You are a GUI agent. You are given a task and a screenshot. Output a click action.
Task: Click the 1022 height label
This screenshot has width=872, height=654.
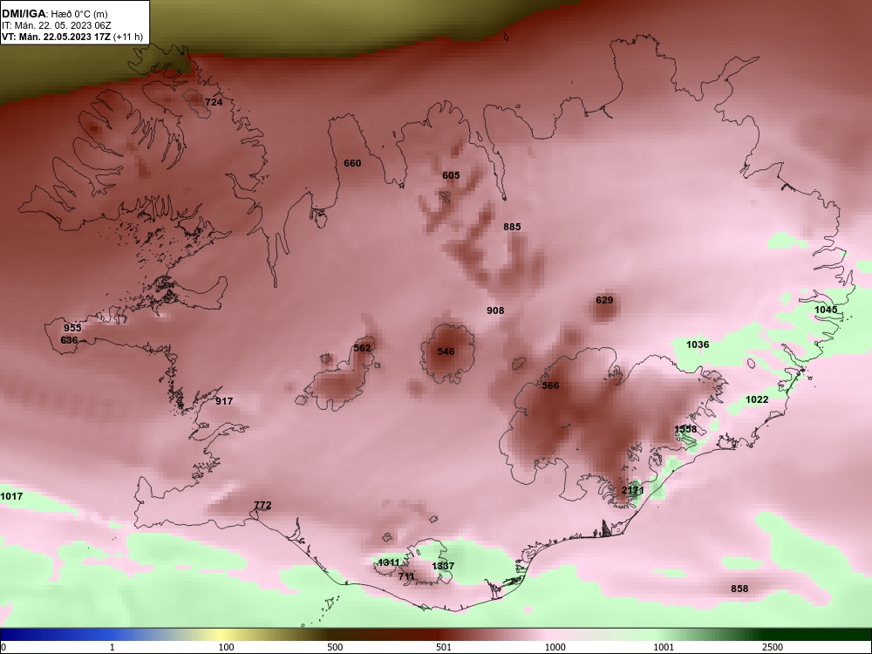pyautogui.click(x=757, y=399)
